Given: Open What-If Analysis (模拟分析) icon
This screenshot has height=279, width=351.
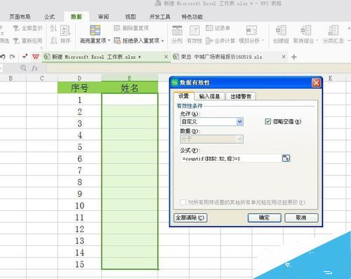Looking at the screenshot, I should click(252, 31).
